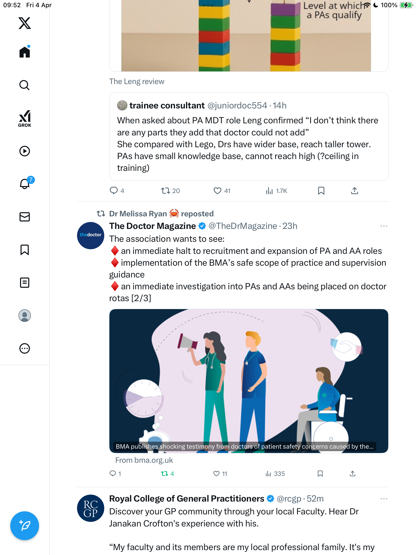Viewport: 416px width, 555px height.
Task: Tap the compose new post button
Action: coord(25,526)
